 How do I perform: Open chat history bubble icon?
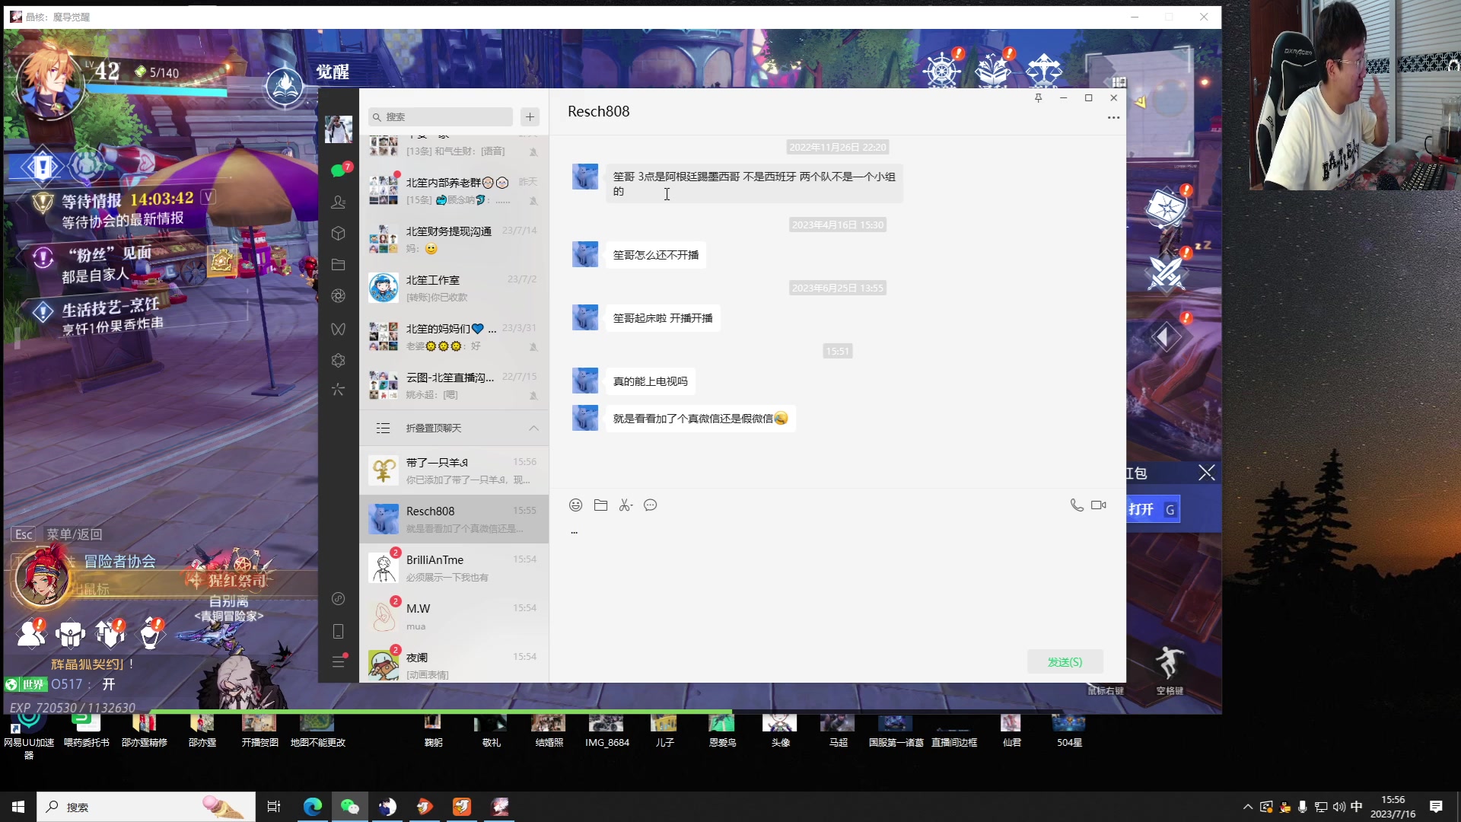(x=651, y=505)
